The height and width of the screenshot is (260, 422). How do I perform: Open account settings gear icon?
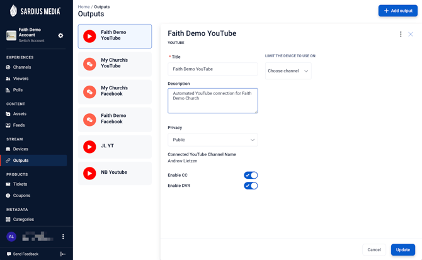pyautogui.click(x=60, y=35)
